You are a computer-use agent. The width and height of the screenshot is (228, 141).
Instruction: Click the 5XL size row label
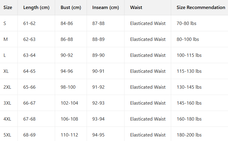(7, 135)
